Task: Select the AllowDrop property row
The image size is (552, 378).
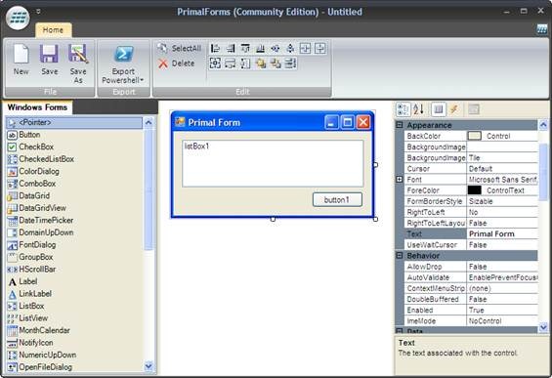Action: [x=471, y=267]
